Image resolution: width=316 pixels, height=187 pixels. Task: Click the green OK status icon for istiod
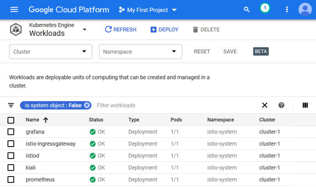pyautogui.click(x=93, y=156)
